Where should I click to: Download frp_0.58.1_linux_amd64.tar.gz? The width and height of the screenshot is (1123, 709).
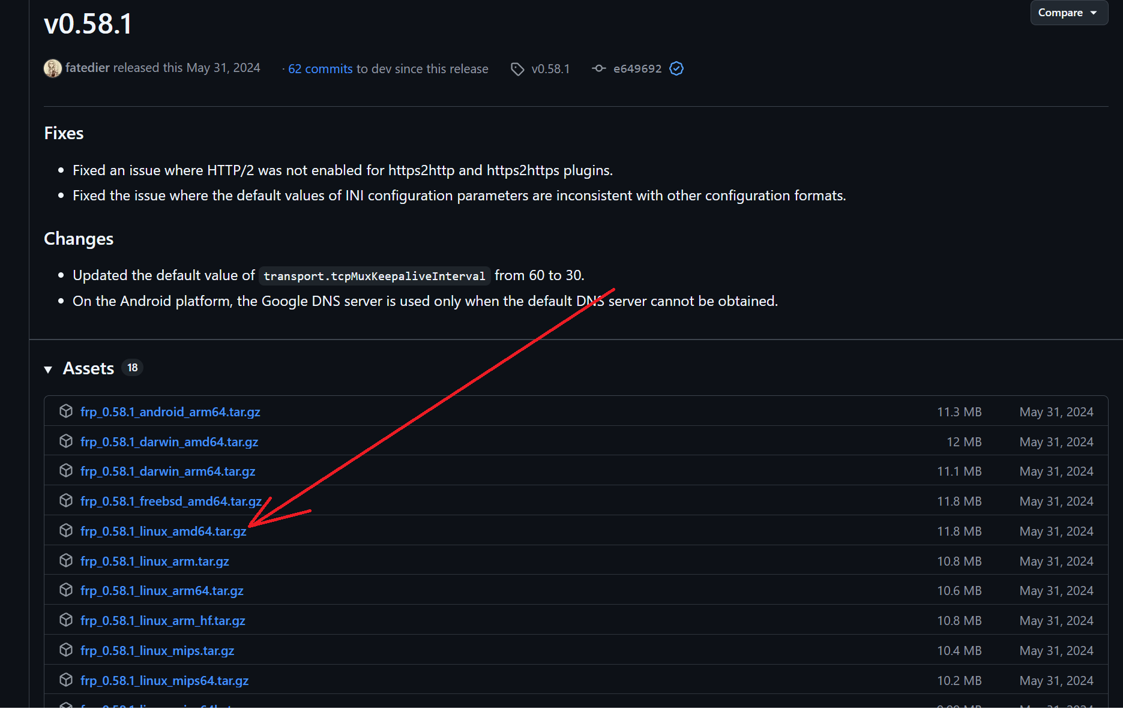163,531
